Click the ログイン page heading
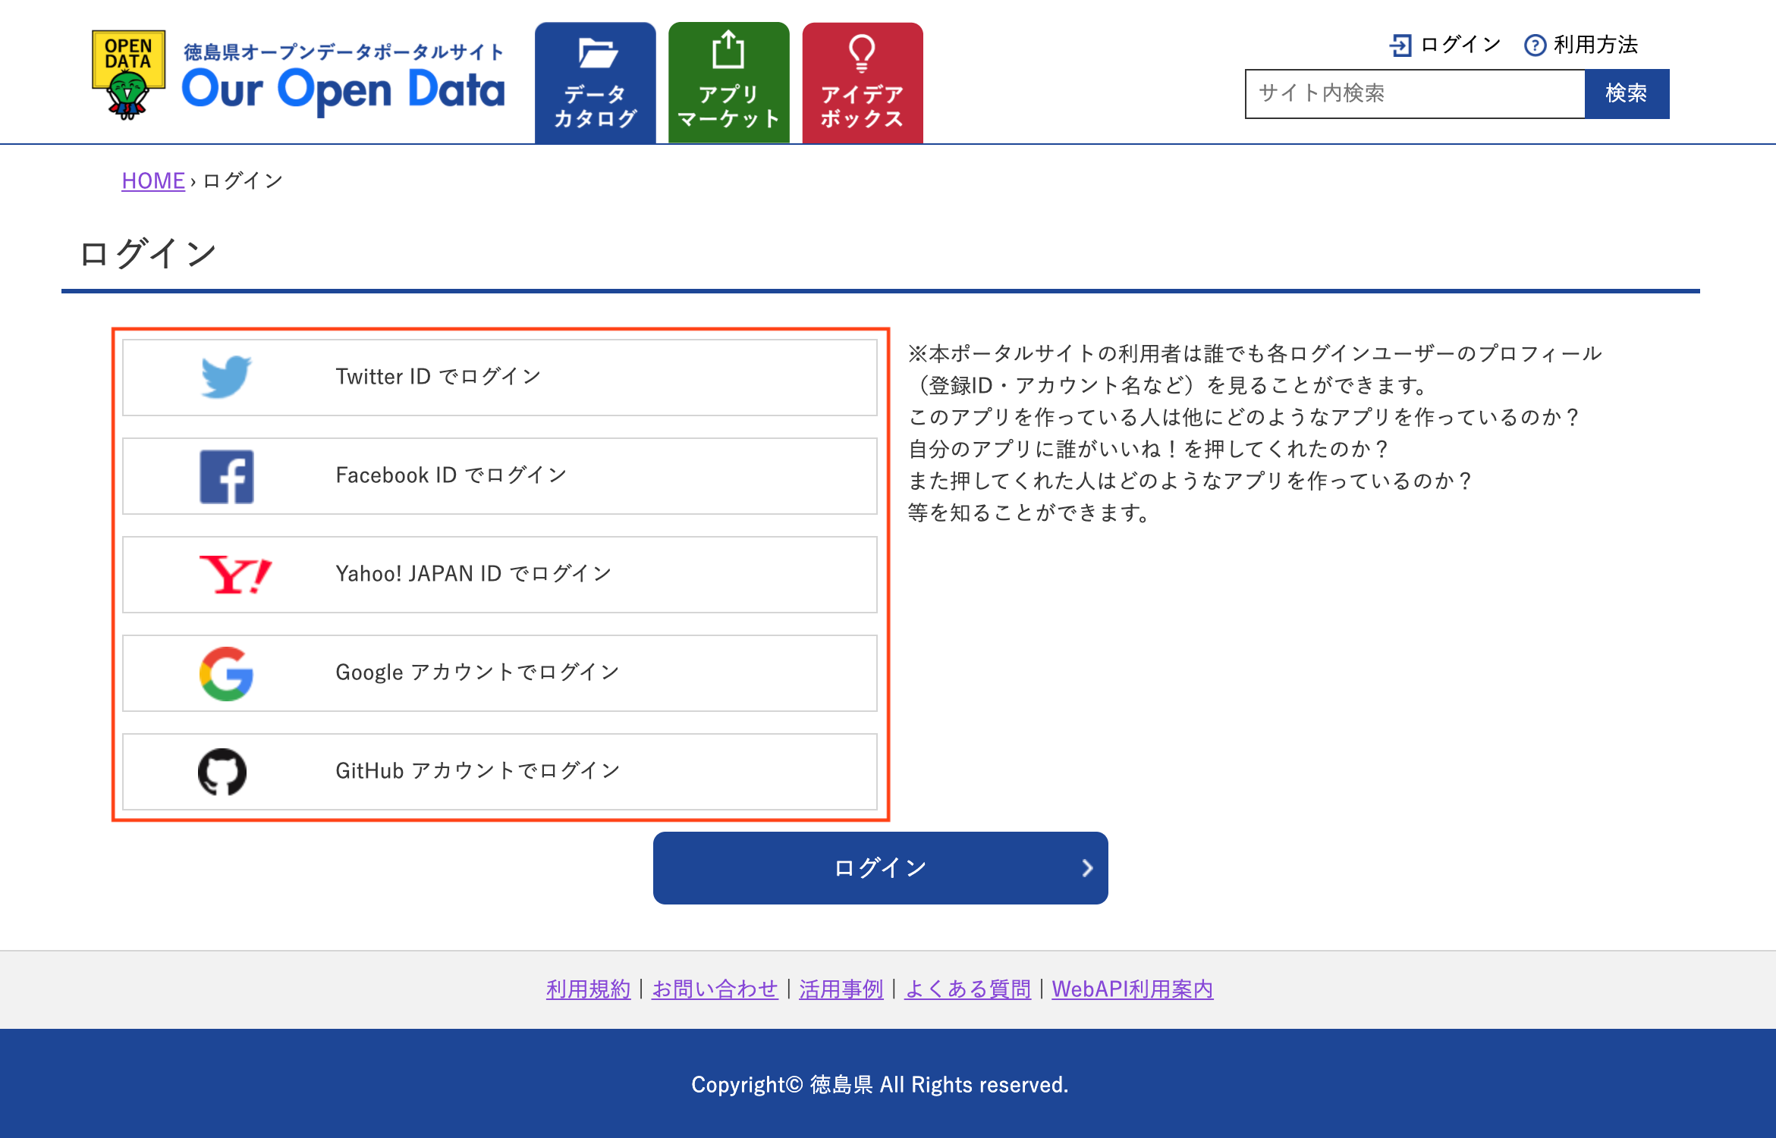Screen dimensions: 1776x1138 (x=149, y=253)
